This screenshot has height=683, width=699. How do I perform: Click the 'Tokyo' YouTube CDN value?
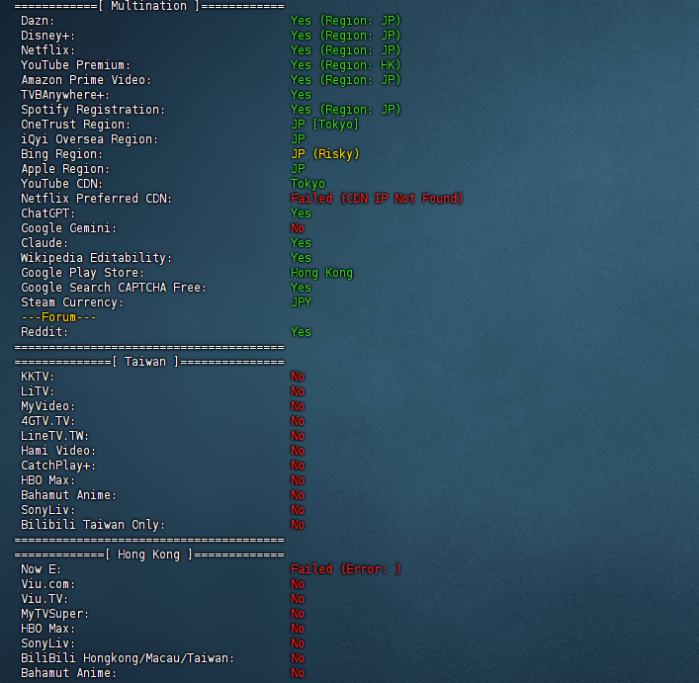(307, 184)
